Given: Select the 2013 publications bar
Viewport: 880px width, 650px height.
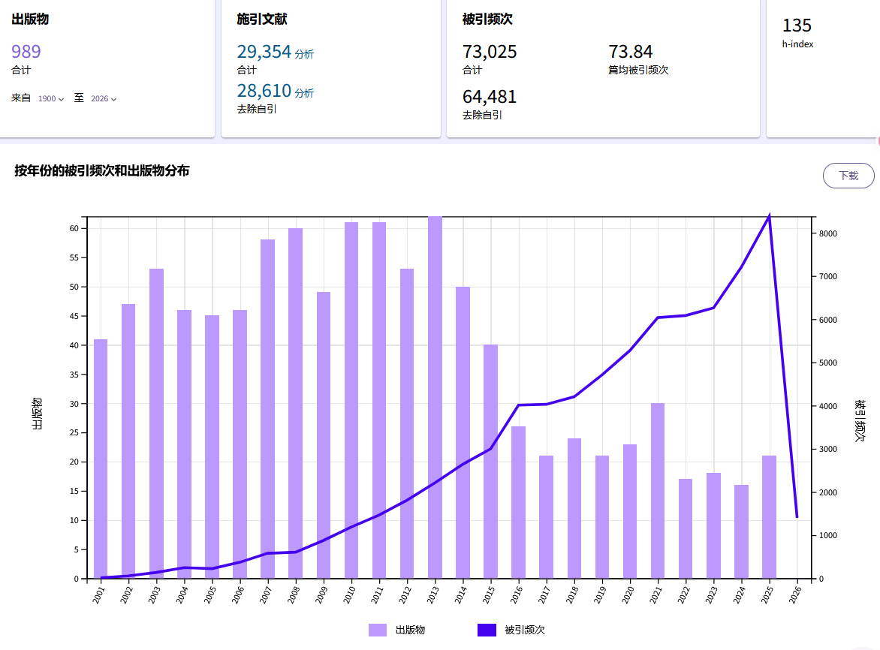Looking at the screenshot, I should point(435,398).
